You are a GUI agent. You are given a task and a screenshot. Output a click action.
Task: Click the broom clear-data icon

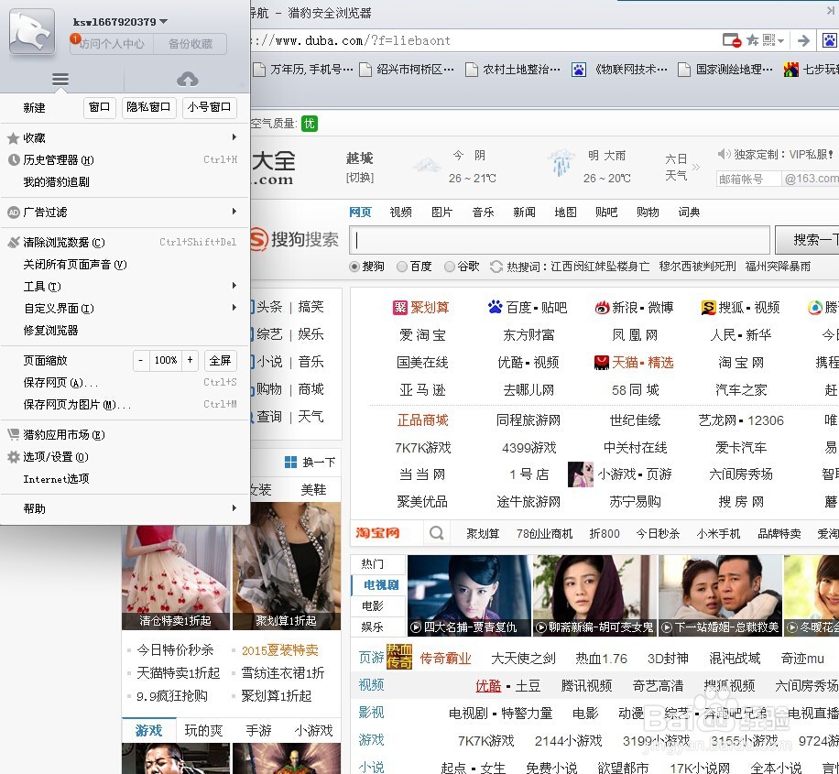point(14,243)
